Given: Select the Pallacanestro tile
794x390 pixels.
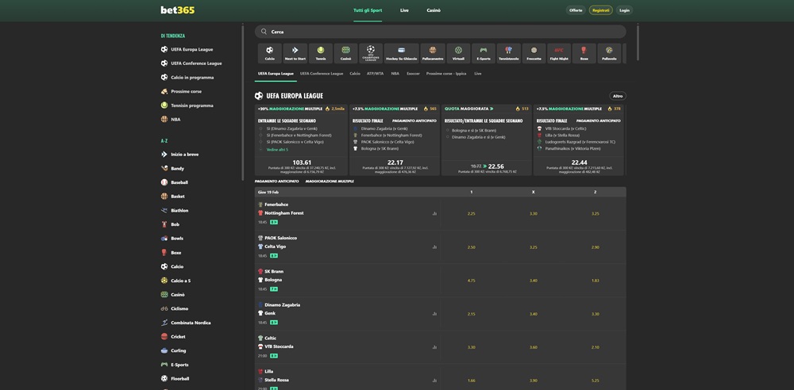Looking at the screenshot, I should tap(433, 53).
